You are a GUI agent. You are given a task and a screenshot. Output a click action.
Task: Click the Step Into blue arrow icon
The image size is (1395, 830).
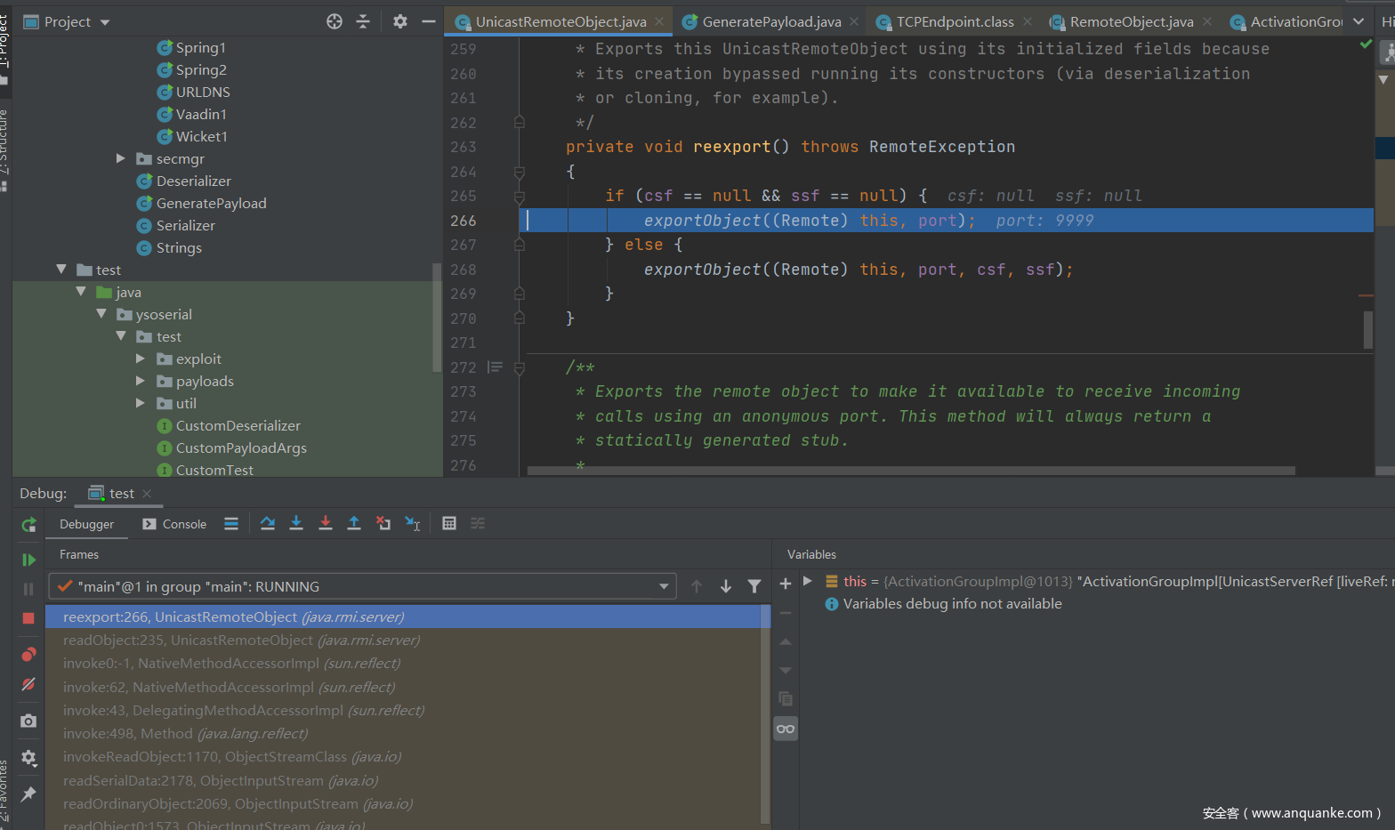(296, 524)
